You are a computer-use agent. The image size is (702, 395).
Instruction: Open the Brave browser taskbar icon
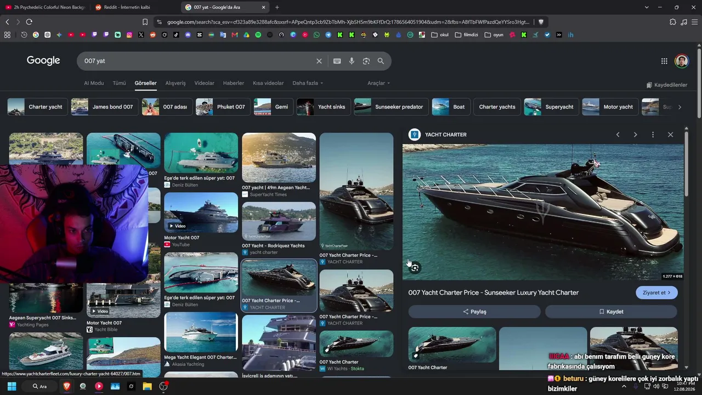(x=67, y=386)
